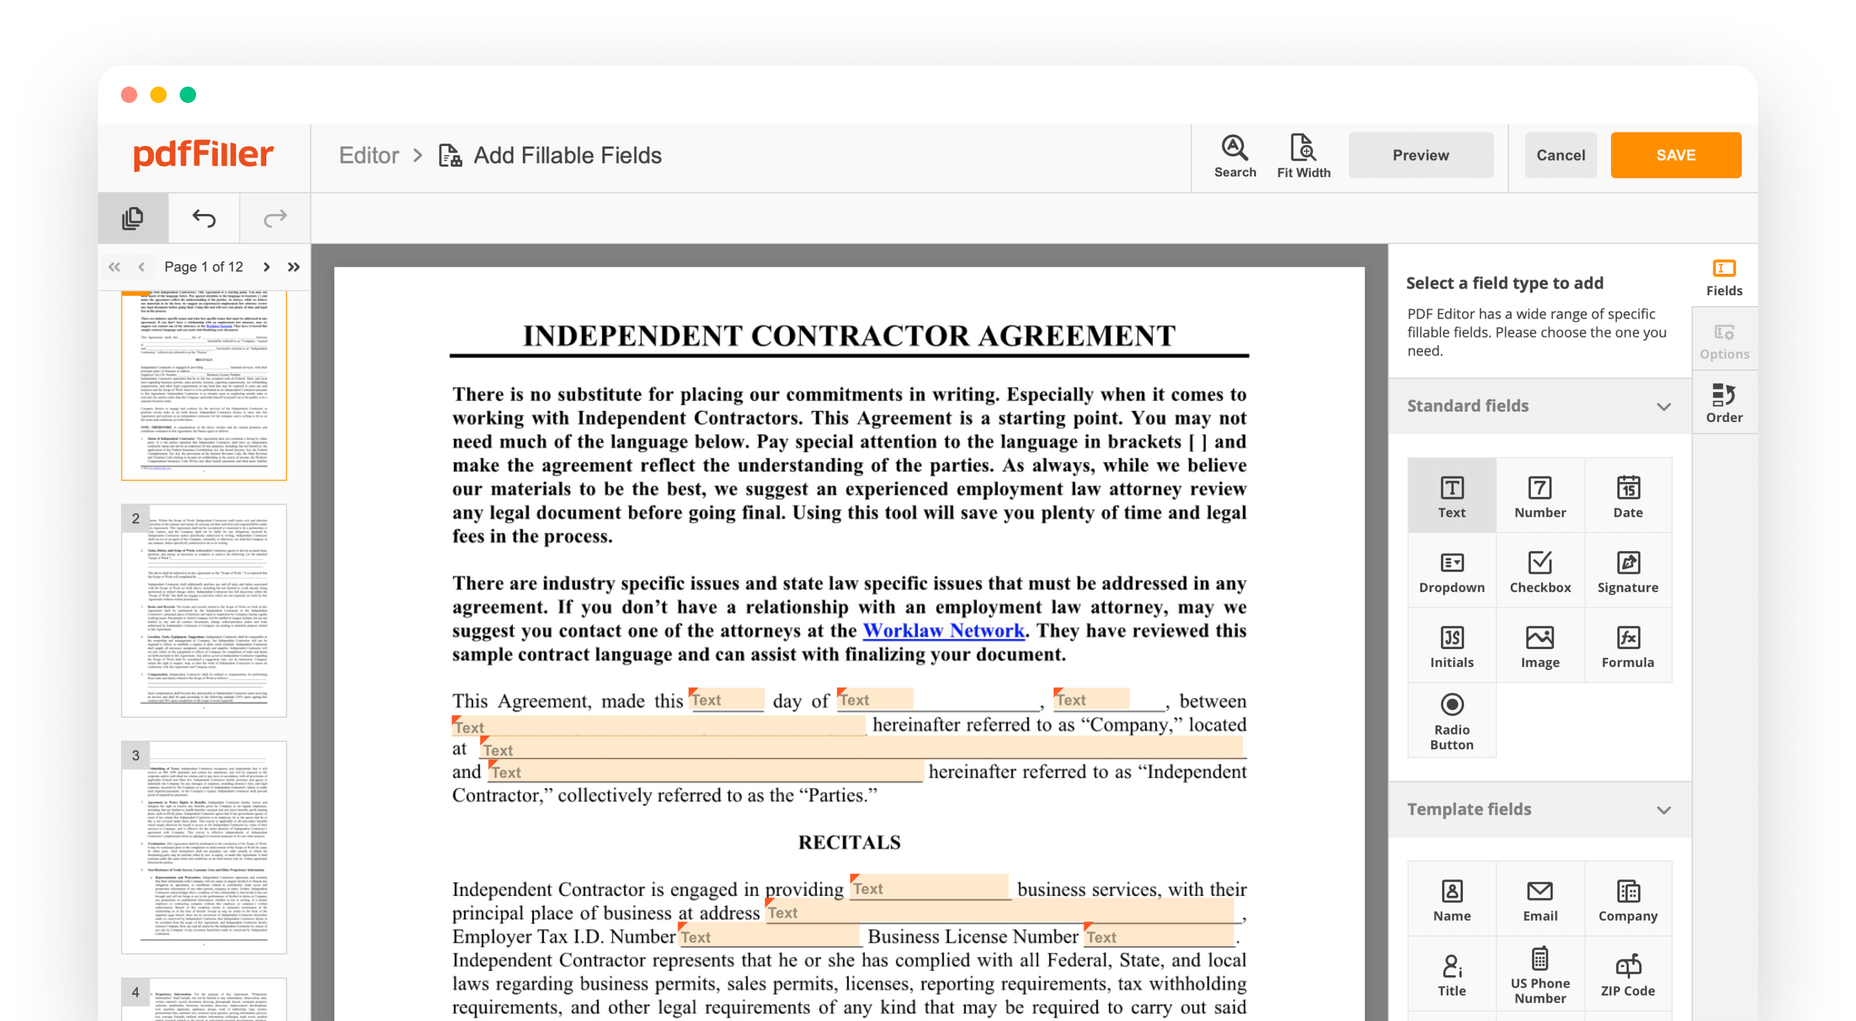Select the Text field type
This screenshot has width=1856, height=1021.
pos(1452,496)
